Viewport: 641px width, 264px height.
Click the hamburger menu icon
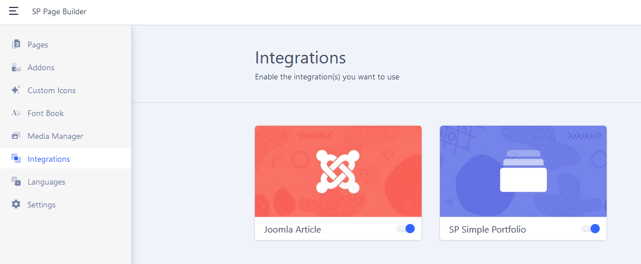[x=14, y=11]
